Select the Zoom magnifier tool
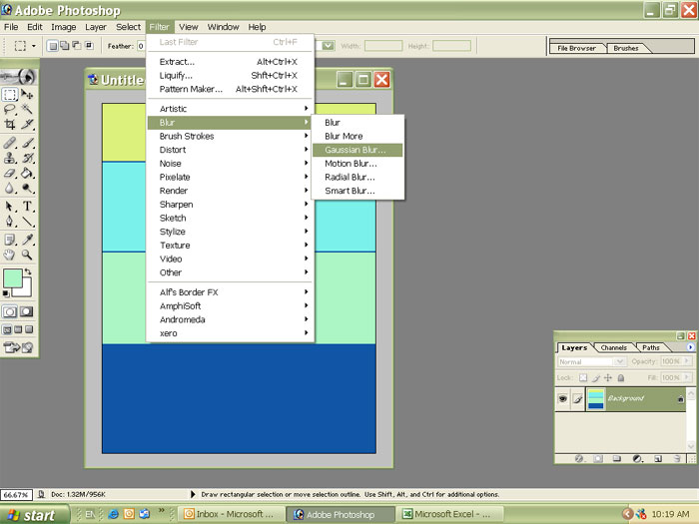Image resolution: width=699 pixels, height=524 pixels. [x=27, y=255]
